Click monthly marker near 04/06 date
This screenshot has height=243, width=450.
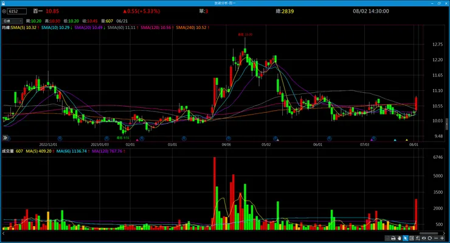(229, 138)
